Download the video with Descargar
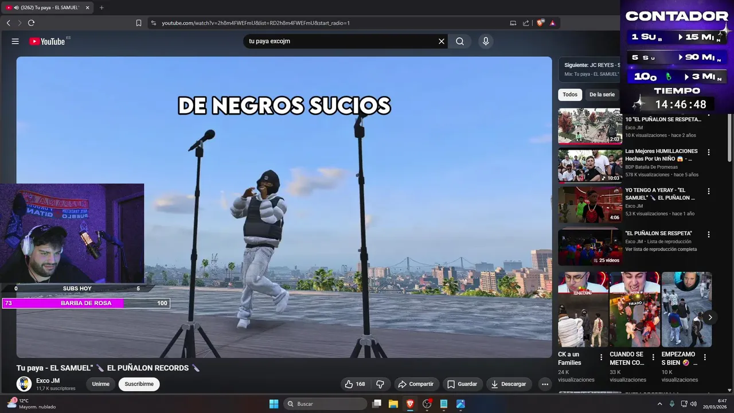734x413 pixels. (x=509, y=384)
